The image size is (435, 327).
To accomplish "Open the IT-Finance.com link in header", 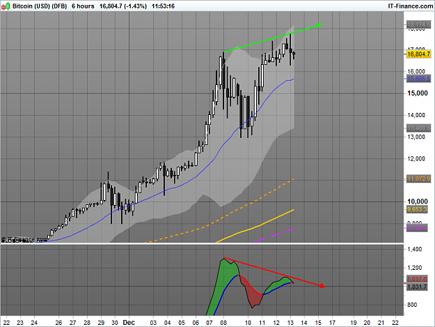I will point(411,6).
